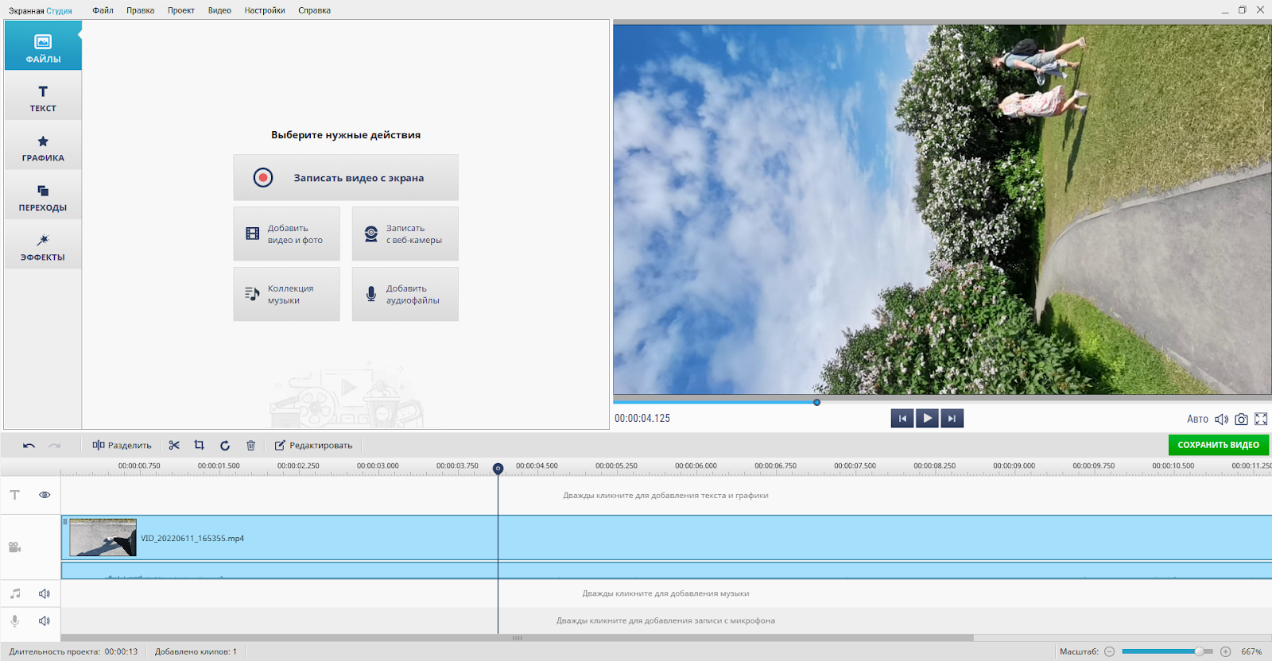
Task: Click the СОХРАНИТЬ ВИДЕО button
Action: [x=1218, y=445]
